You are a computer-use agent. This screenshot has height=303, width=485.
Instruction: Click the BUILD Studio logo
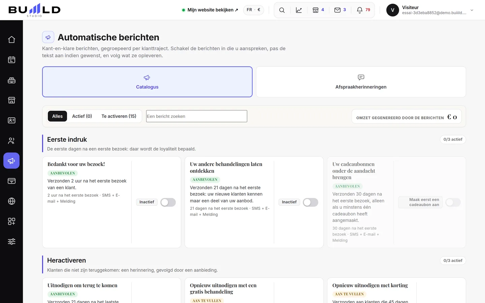click(34, 10)
